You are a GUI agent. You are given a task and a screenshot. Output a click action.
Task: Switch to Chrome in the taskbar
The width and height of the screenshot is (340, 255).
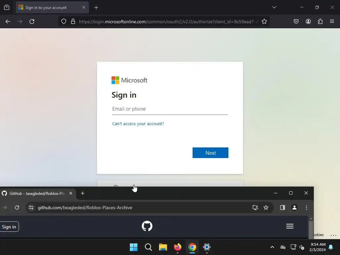click(192, 247)
